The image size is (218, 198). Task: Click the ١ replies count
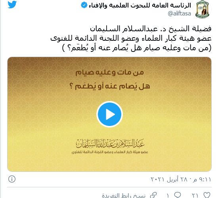[x=168, y=195]
